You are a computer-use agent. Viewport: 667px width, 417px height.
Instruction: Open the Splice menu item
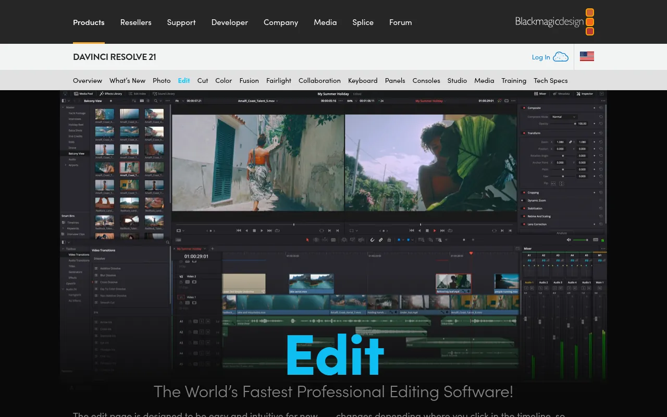(x=363, y=22)
